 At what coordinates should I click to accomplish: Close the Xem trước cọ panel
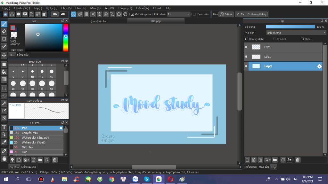point(67,100)
